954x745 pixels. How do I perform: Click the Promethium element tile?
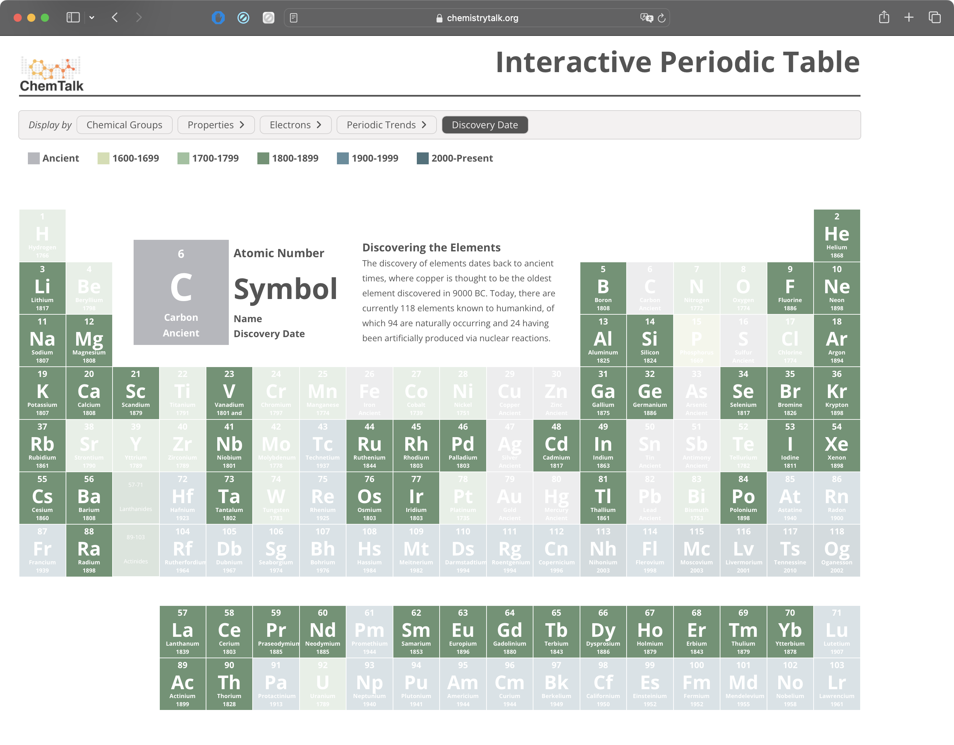click(x=370, y=632)
